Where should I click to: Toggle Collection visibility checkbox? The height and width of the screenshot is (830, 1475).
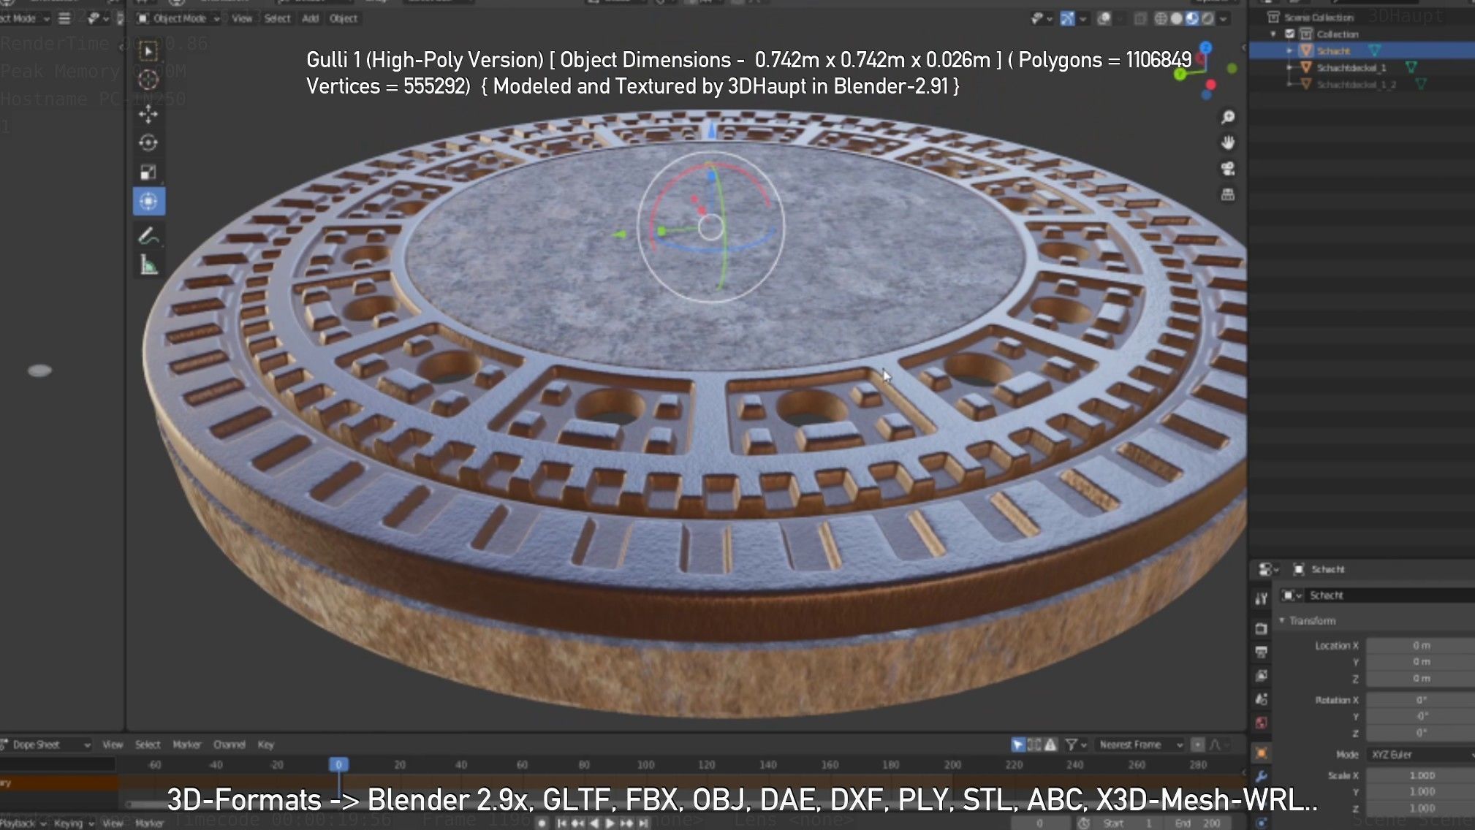pos(1290,34)
